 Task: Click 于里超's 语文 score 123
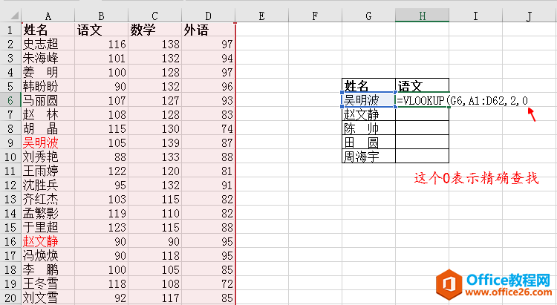tap(101, 227)
